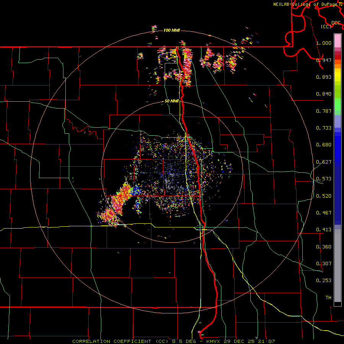Select the 50 NMI range ring label
The image size is (344, 344).
(x=172, y=101)
